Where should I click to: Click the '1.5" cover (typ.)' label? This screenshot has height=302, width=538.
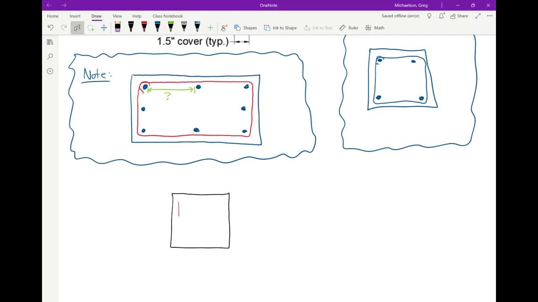[x=193, y=41]
